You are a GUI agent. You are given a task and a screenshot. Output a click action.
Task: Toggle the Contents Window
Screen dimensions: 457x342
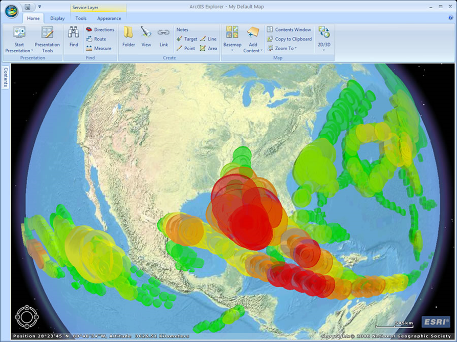tap(289, 30)
